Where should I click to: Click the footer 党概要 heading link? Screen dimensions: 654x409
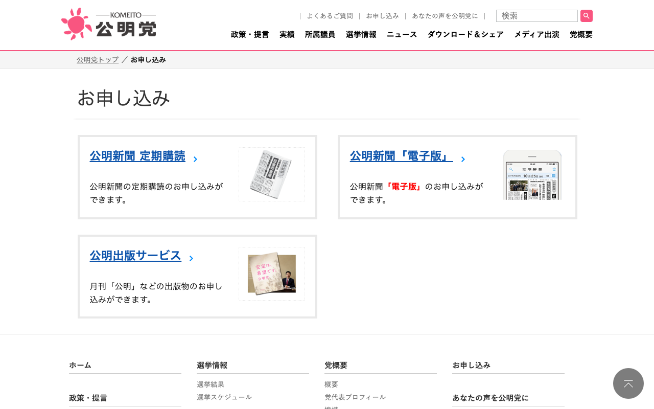[x=336, y=365]
